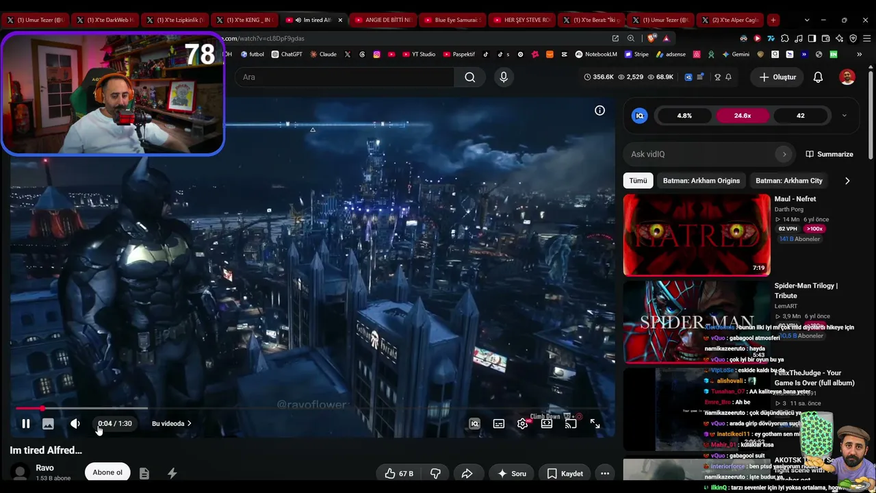This screenshot has width=876, height=493.
Task: Click the vidIQ logo in the sidebar panel
Action: pos(640,116)
